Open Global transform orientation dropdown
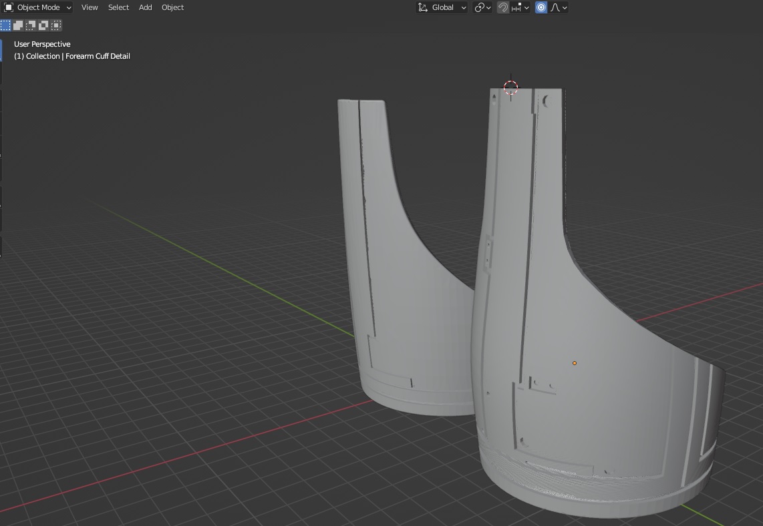 pos(442,7)
